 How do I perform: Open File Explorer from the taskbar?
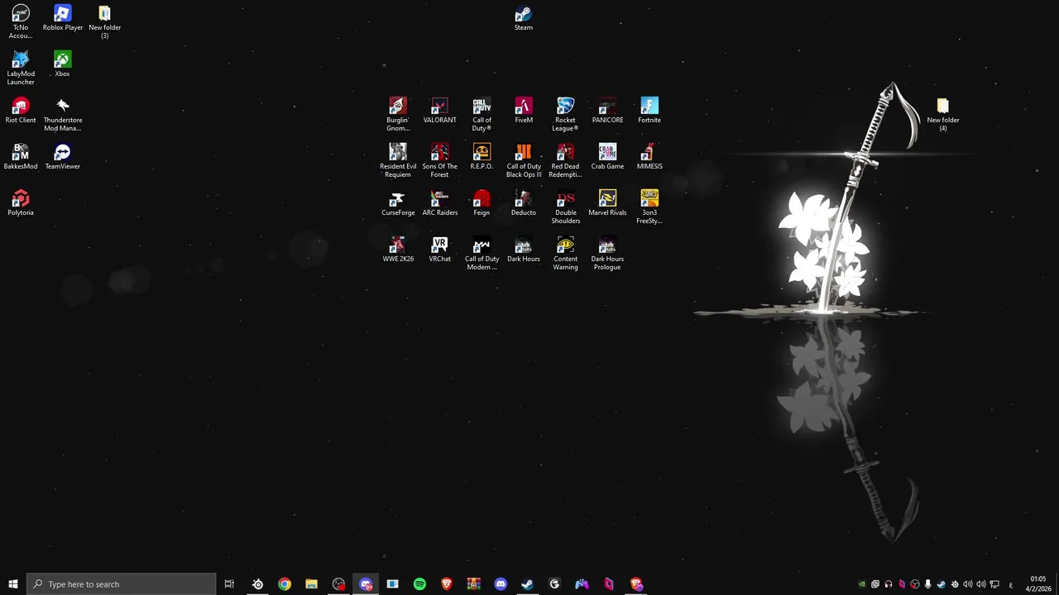tap(311, 584)
